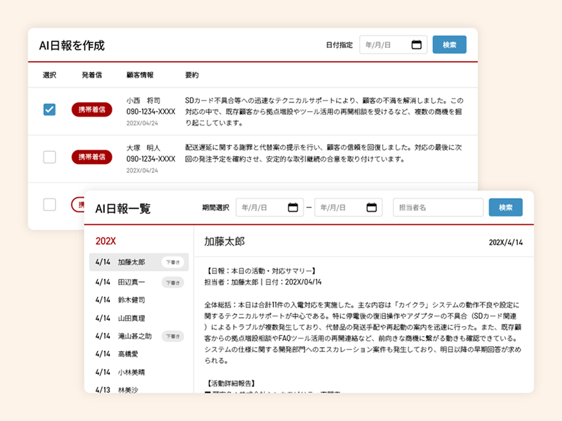562x421 pixels.
Task: Select 4/14 小林美晴 report in list
Action: (x=139, y=372)
